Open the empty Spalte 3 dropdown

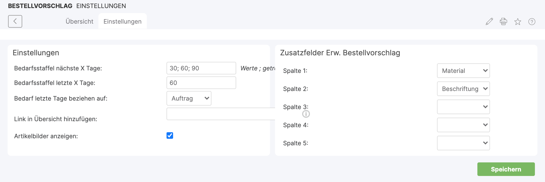(x=463, y=107)
